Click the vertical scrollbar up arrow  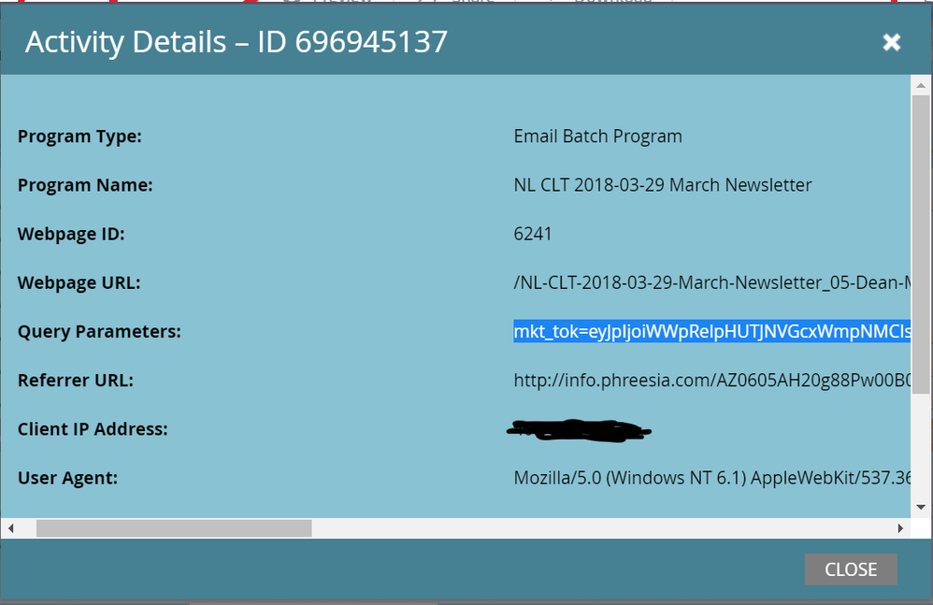tap(921, 82)
